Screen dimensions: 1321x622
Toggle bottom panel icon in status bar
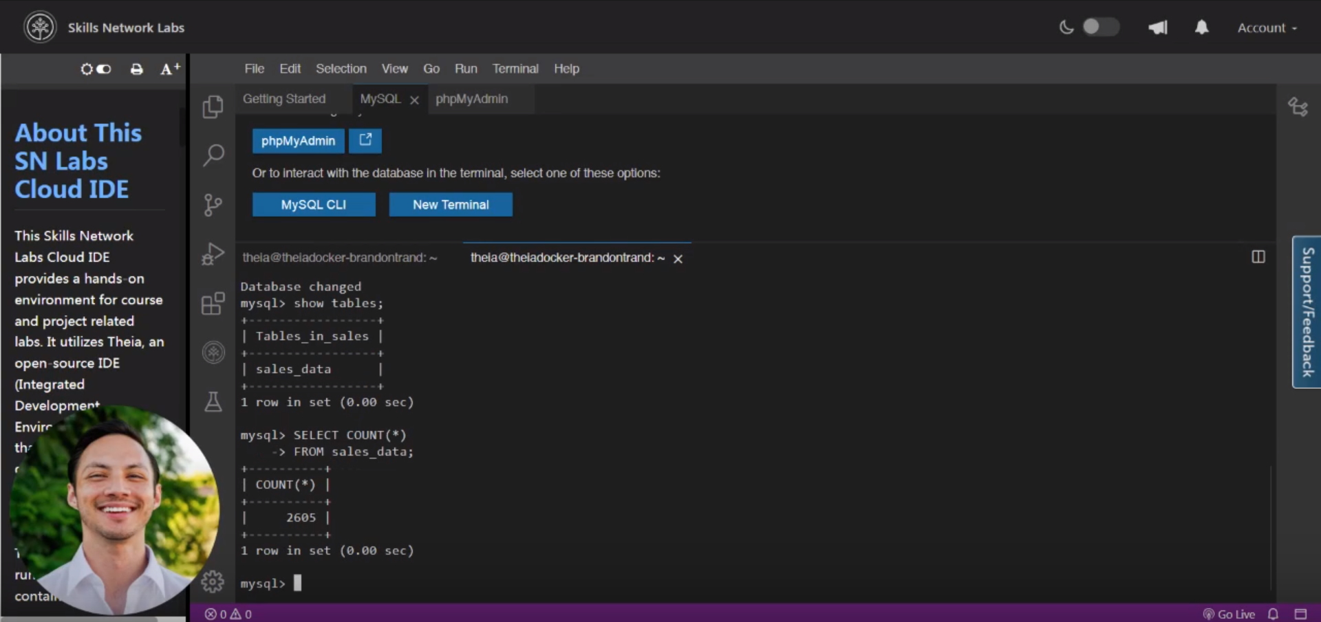1300,614
